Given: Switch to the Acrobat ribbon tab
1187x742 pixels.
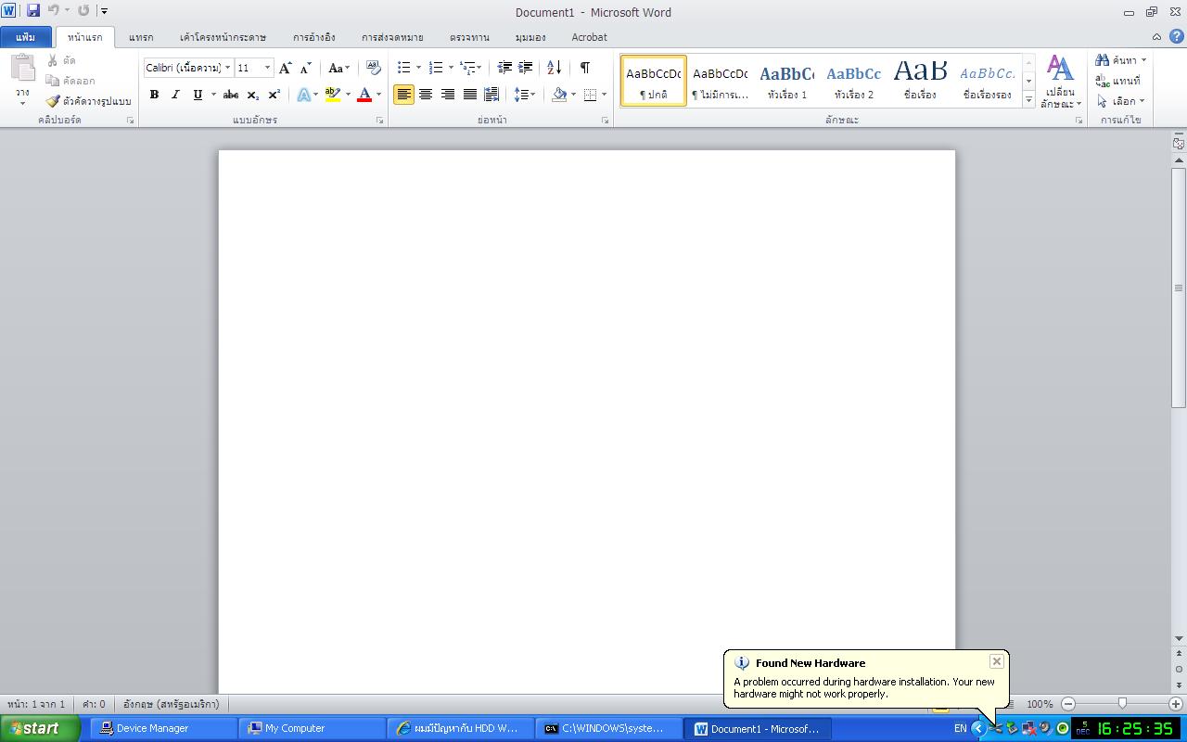Looking at the screenshot, I should point(589,37).
